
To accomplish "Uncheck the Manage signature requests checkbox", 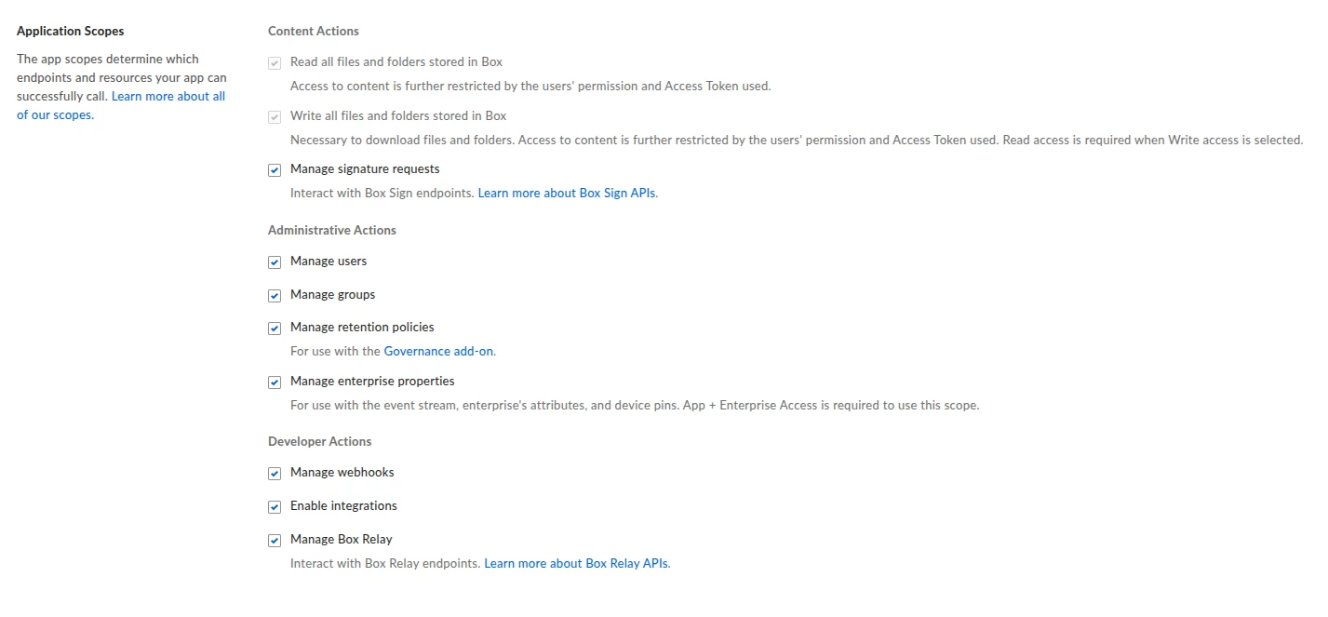I will click(275, 170).
